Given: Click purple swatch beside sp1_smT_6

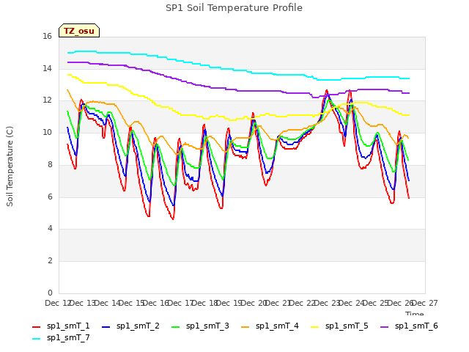Looking at the screenshot, I should [x=384, y=327].
